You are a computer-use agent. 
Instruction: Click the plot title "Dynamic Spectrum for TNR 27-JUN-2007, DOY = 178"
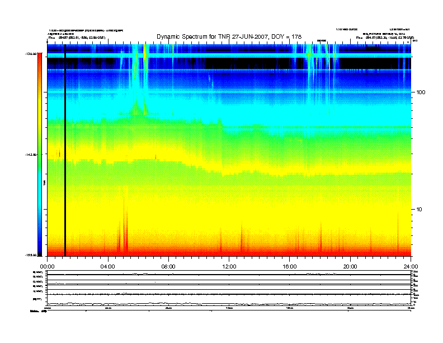pyautogui.click(x=229, y=37)
